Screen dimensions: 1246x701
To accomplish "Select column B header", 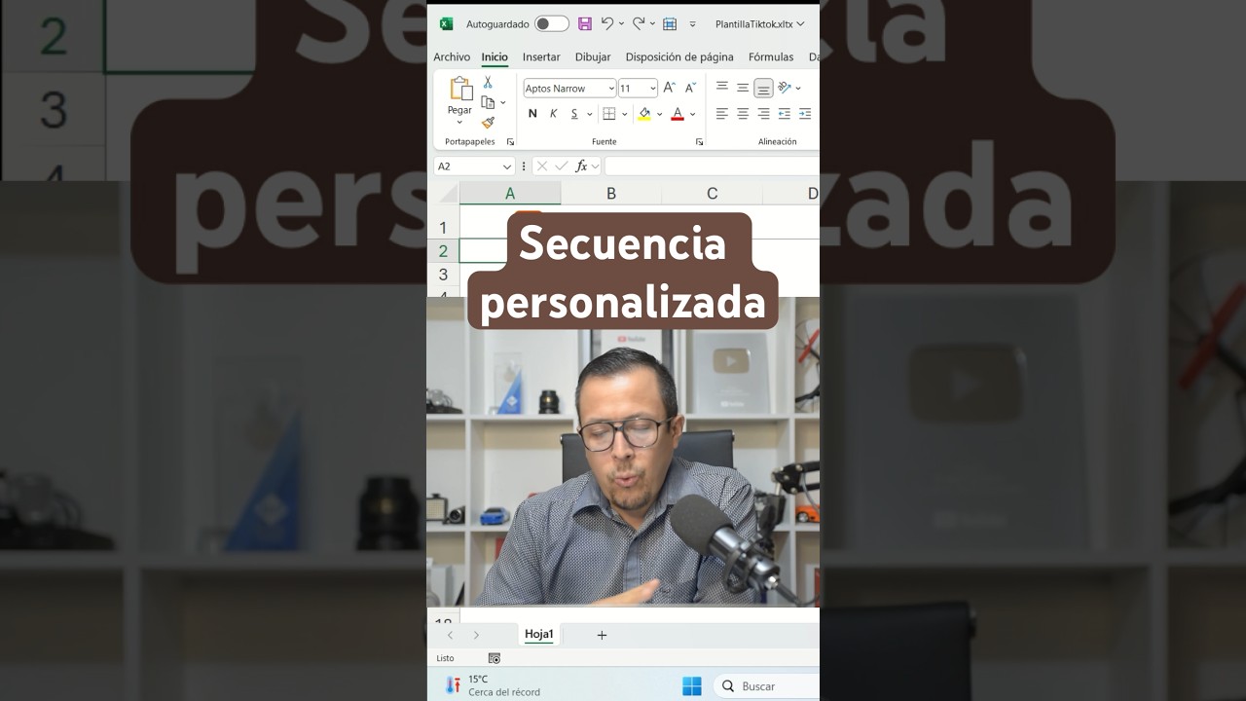I will pos(611,194).
